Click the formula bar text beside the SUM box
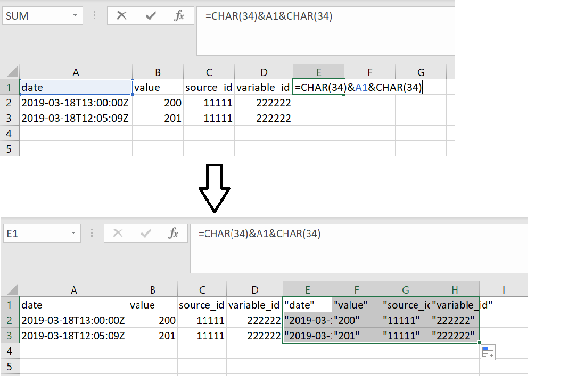This screenshot has height=383, width=568. click(x=269, y=16)
